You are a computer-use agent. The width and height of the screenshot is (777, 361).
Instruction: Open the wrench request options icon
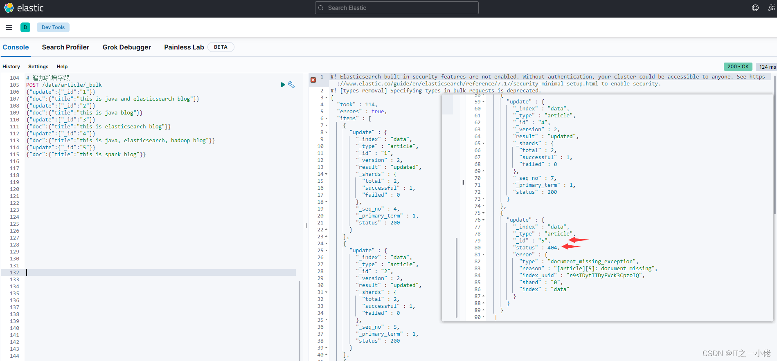(291, 85)
